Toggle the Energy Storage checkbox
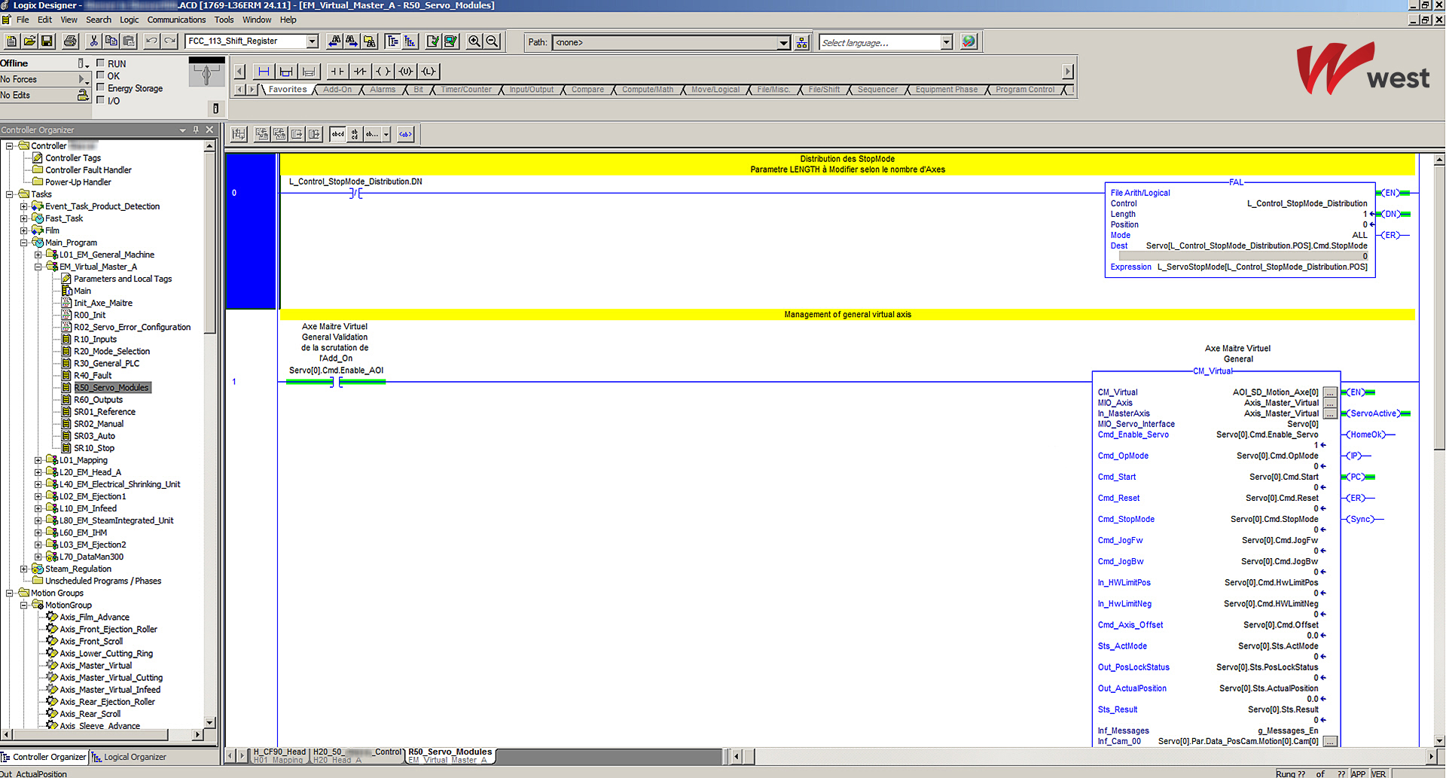The height and width of the screenshot is (778, 1446). click(x=101, y=88)
